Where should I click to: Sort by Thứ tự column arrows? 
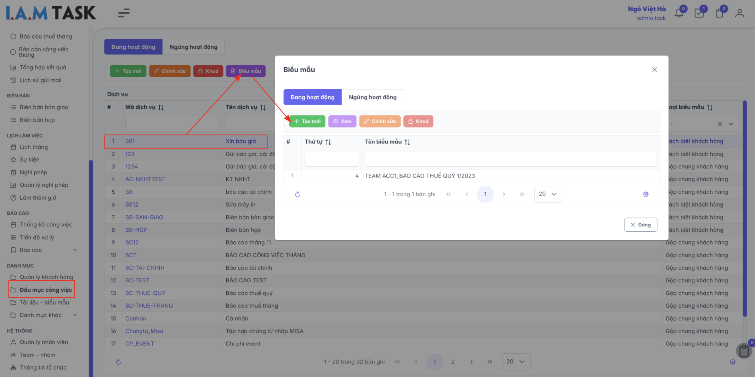coord(328,142)
